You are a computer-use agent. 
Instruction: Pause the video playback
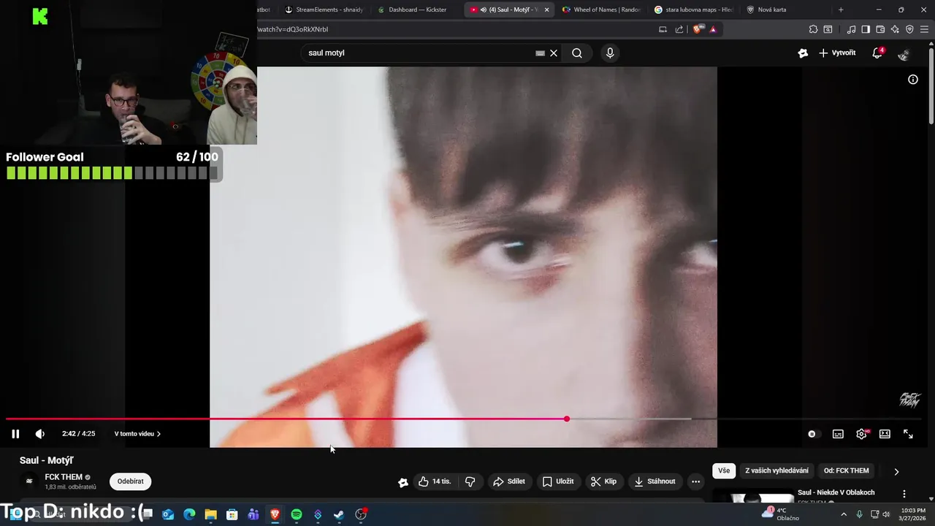(15, 434)
